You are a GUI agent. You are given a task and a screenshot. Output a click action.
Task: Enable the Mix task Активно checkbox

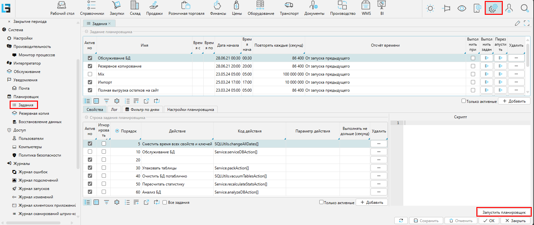[x=90, y=74]
